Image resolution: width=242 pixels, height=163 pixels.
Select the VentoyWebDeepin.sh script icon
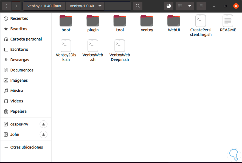[x=120, y=46]
